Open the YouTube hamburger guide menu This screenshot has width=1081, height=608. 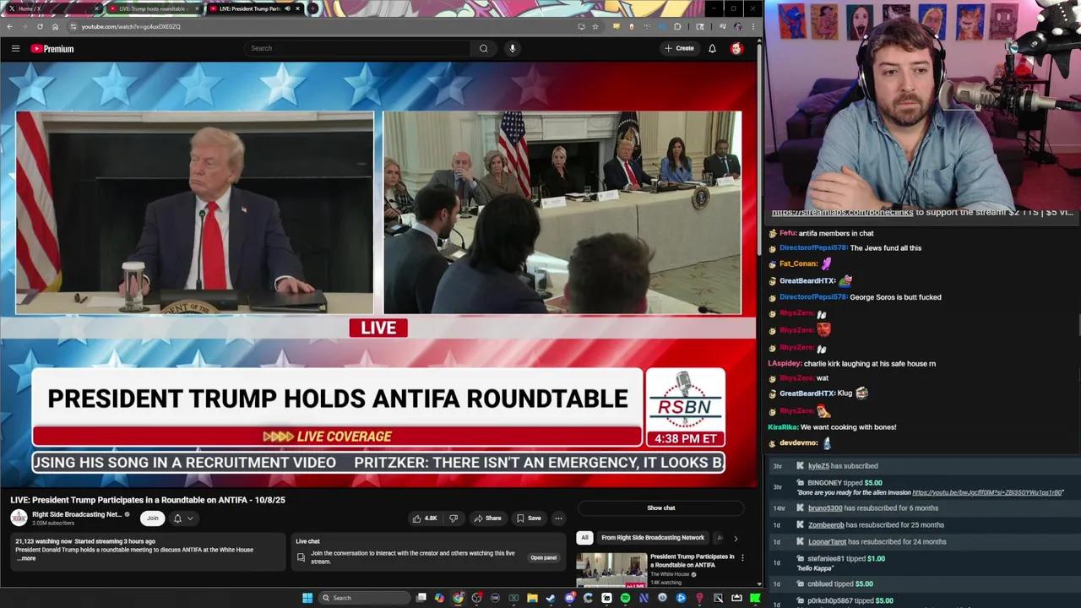(x=15, y=49)
